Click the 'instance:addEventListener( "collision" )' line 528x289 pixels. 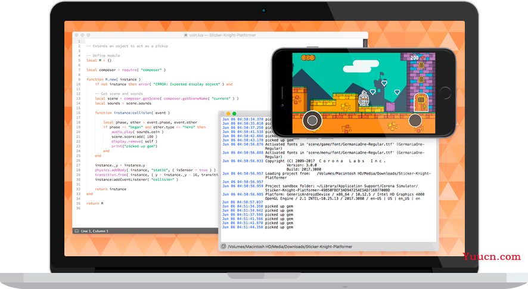tap(136, 179)
